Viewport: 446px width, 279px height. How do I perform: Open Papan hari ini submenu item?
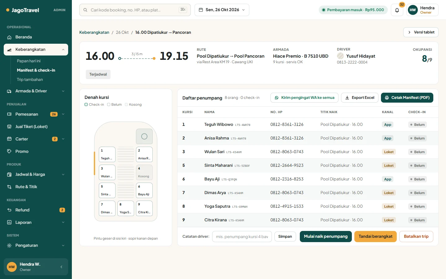[x=29, y=61]
